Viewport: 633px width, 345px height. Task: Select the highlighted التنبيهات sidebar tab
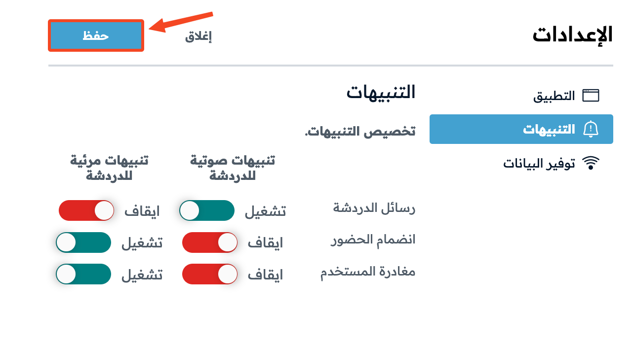pyautogui.click(x=521, y=129)
